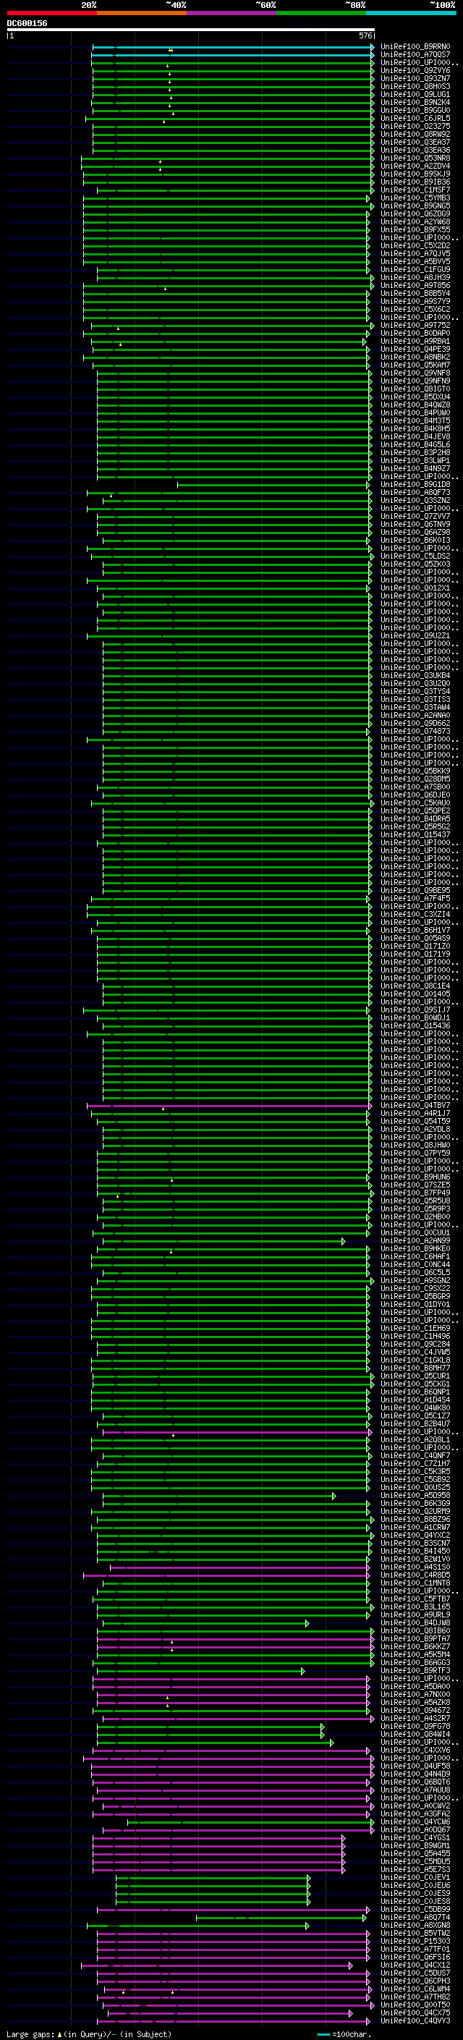
Task: Click hit name UniRef100_Q6ZDG9
Action: click(x=415, y=213)
